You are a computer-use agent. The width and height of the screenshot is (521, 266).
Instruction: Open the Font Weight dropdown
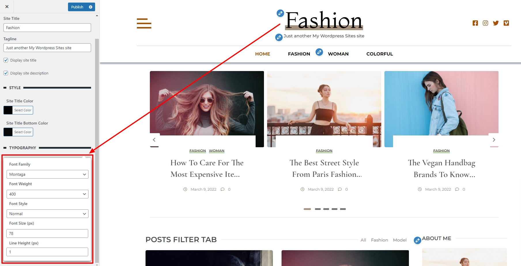tap(47, 194)
